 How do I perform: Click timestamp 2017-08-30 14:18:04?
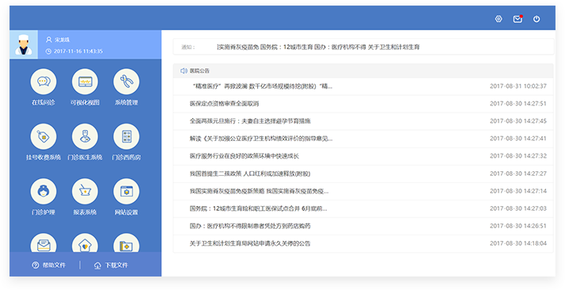pyautogui.click(x=518, y=243)
